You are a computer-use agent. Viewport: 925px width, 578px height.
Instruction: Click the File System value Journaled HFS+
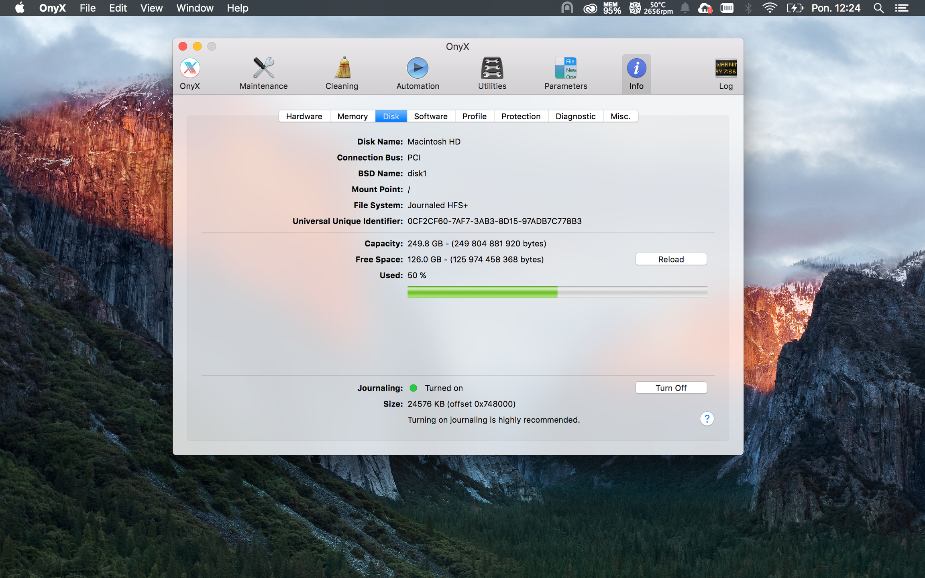pyautogui.click(x=438, y=205)
